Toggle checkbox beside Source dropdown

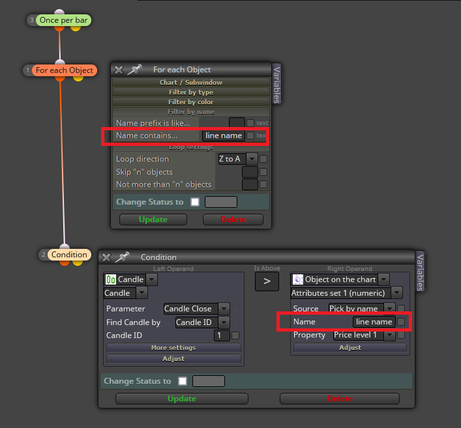[401, 308]
